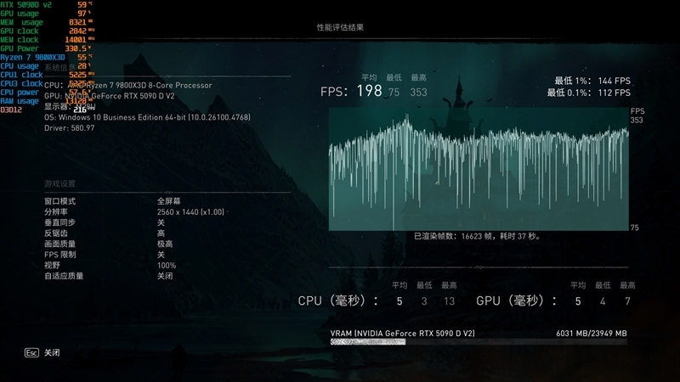Click the D3D12 framerate overlay row
This screenshot has height=382, width=680.
pos(47,110)
